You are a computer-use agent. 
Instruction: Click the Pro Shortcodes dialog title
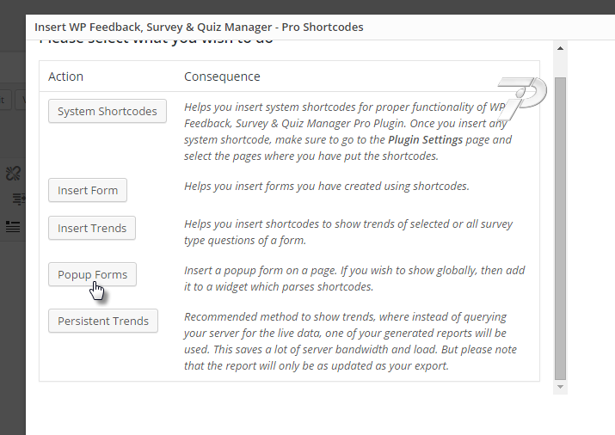coord(199,27)
